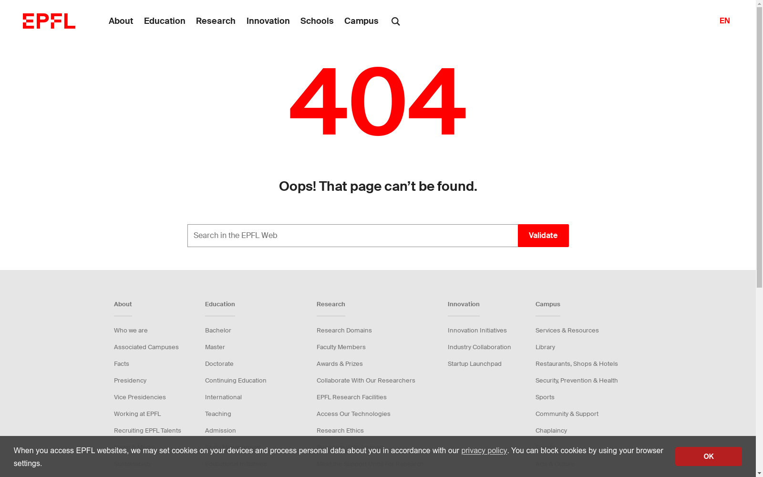Open the footer Education heading link
The height and width of the screenshot is (477, 763).
click(220, 304)
